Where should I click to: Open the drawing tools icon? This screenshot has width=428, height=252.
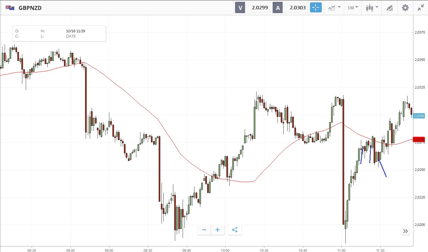point(389,8)
